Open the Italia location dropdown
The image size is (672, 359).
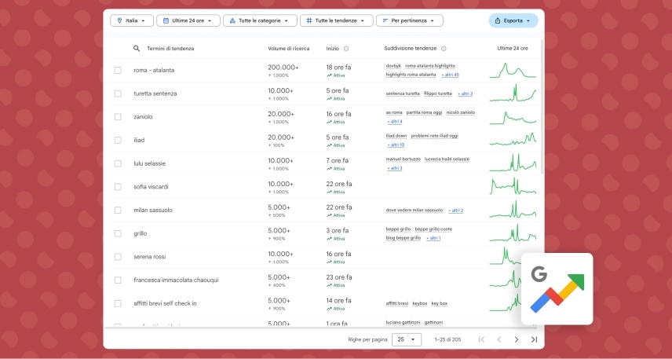(x=131, y=20)
